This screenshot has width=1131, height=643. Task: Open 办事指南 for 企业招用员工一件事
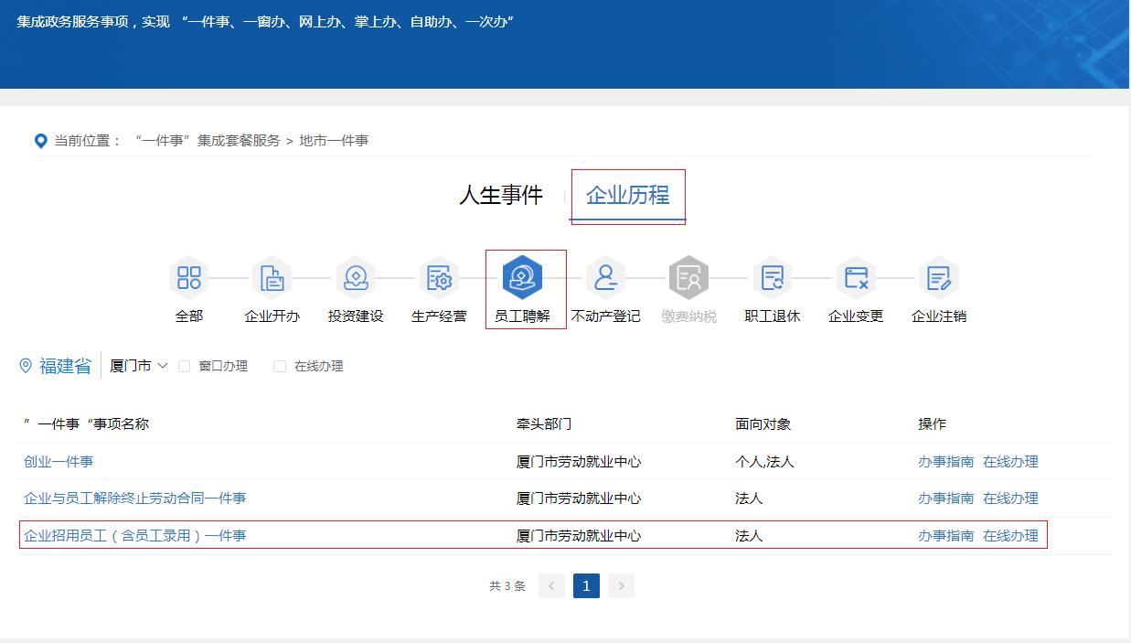(945, 536)
